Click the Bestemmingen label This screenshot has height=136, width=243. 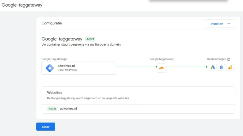coord(216,59)
